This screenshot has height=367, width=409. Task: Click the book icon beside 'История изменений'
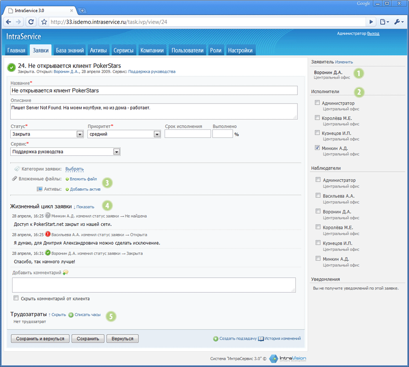coord(261,339)
